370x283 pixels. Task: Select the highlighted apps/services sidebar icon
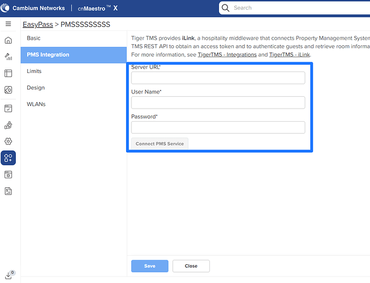coord(8,158)
